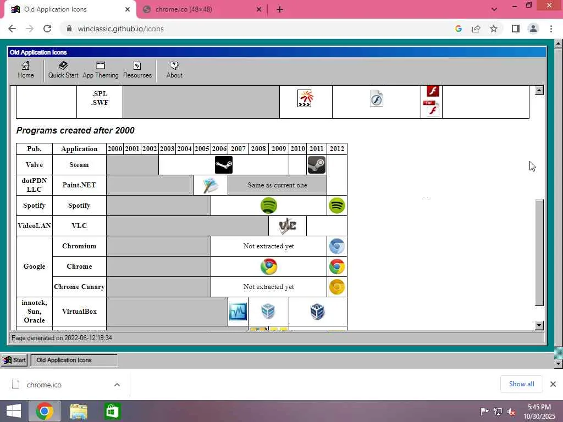Open the Windows Start menu

point(14,411)
